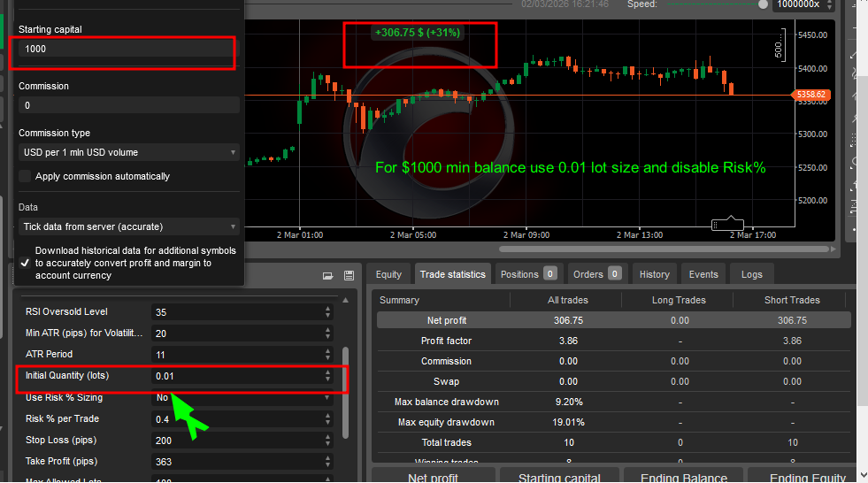868x483 pixels.
Task: Click the Take Profit value 363
Action: click(x=164, y=462)
